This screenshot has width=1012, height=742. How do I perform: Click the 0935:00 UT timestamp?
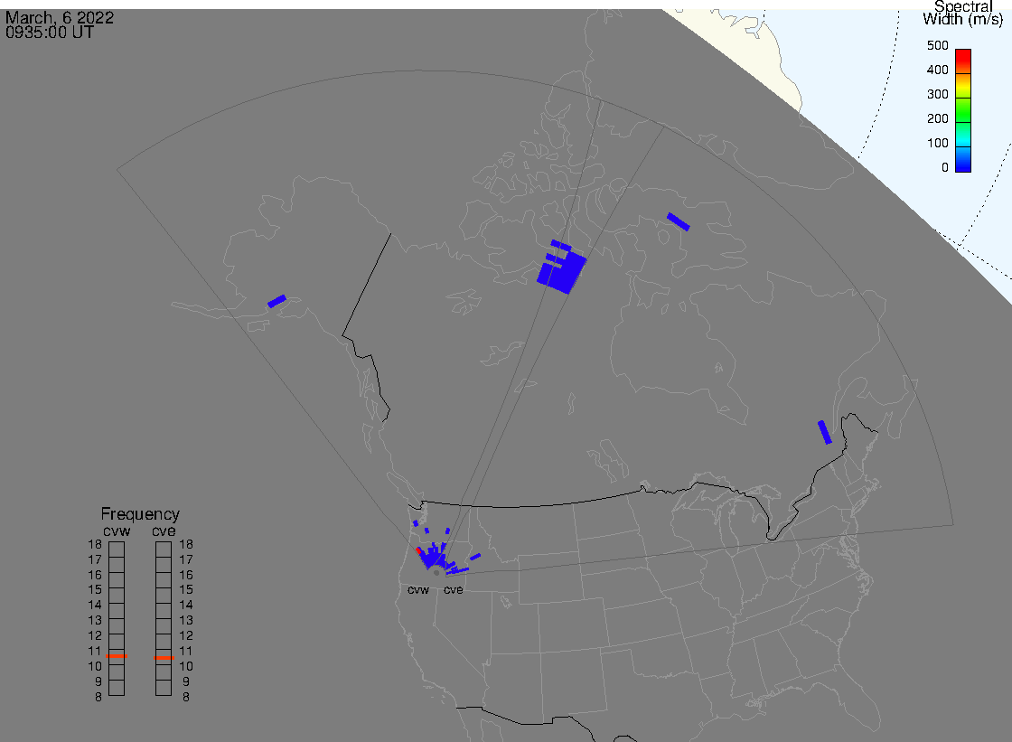click(x=50, y=33)
